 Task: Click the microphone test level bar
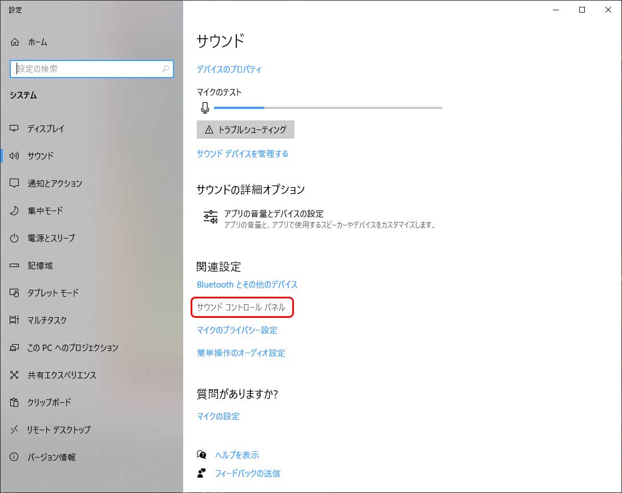point(328,108)
